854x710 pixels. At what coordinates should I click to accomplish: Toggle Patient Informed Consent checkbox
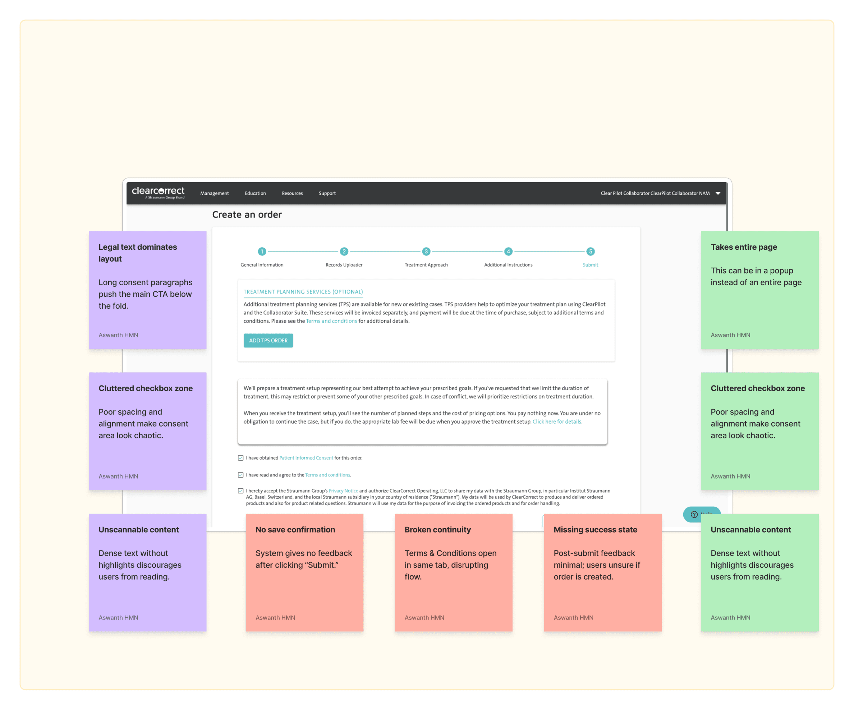tap(241, 458)
